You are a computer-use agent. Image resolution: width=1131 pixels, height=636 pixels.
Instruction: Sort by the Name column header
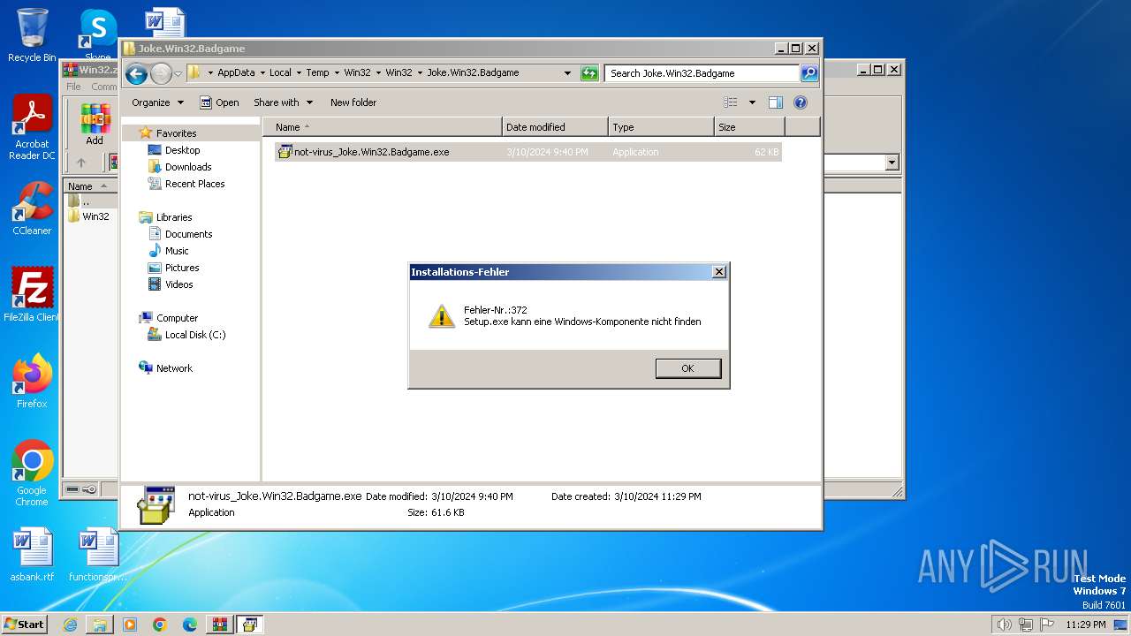coord(382,127)
